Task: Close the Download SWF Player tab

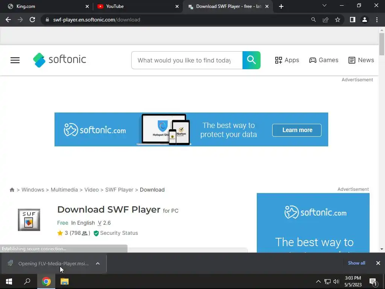Action: click(267, 6)
